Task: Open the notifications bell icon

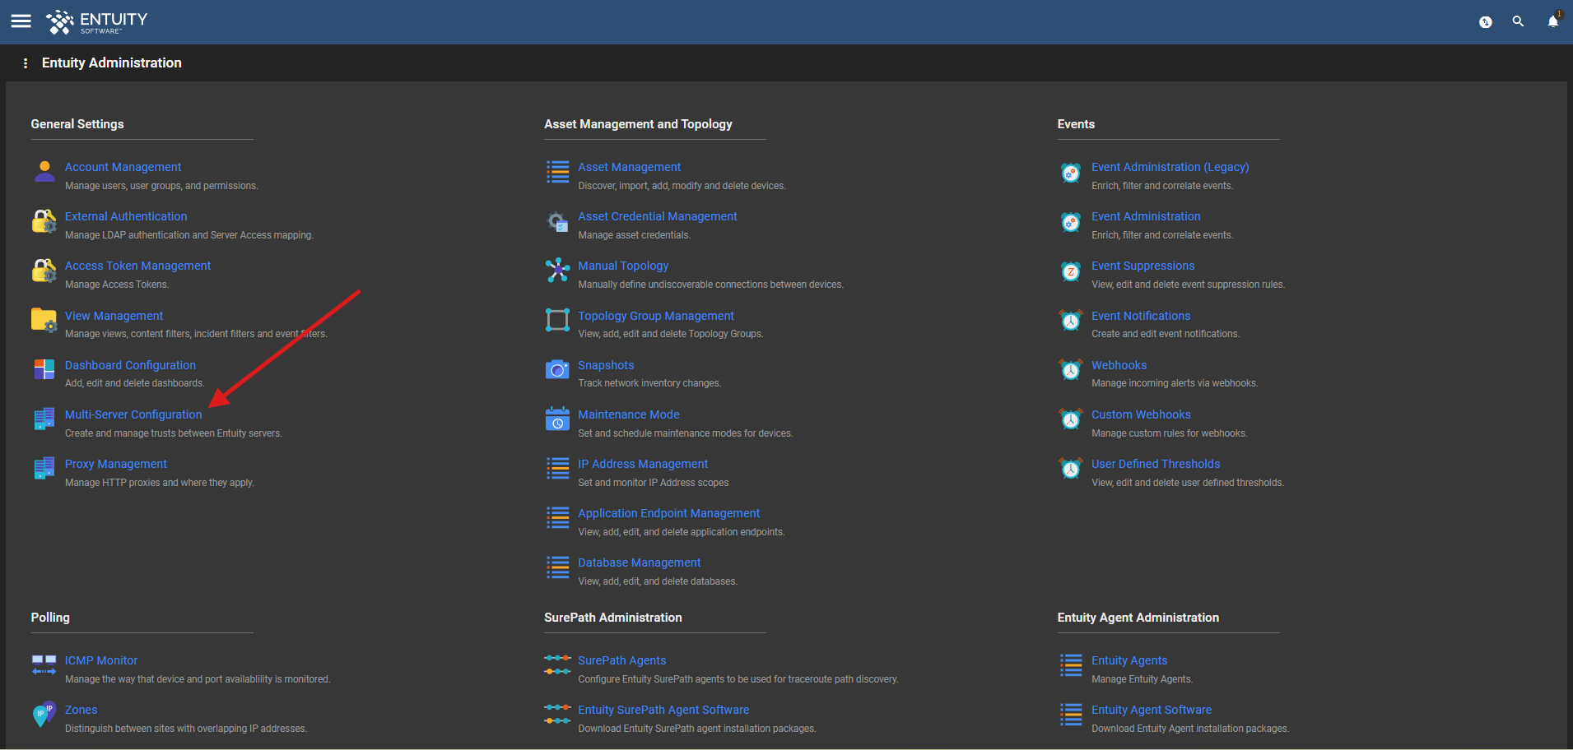Action: point(1553,21)
